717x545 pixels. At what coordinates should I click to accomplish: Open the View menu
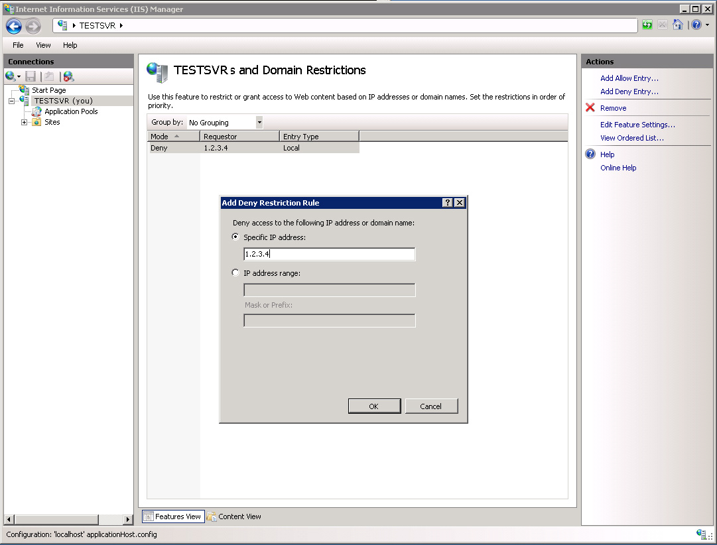tap(43, 45)
